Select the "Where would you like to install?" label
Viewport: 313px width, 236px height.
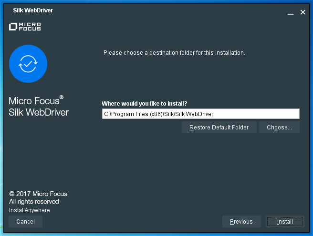[144, 103]
